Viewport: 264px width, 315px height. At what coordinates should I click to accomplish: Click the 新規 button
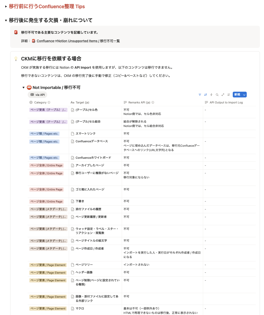[237, 95]
